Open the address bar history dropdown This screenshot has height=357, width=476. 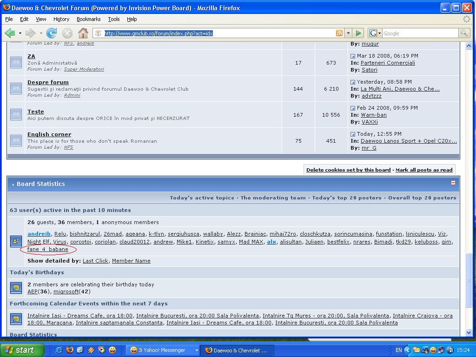pyautogui.click(x=348, y=33)
